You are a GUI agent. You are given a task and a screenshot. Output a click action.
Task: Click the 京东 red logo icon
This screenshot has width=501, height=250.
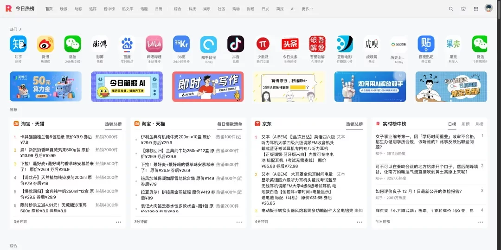(x=257, y=123)
